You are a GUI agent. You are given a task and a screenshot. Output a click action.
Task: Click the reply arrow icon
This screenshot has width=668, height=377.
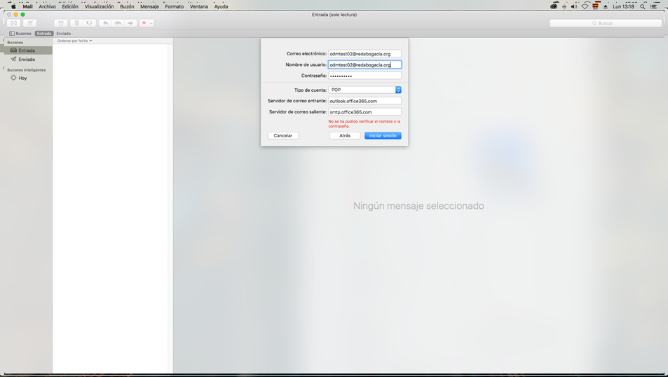click(x=106, y=23)
